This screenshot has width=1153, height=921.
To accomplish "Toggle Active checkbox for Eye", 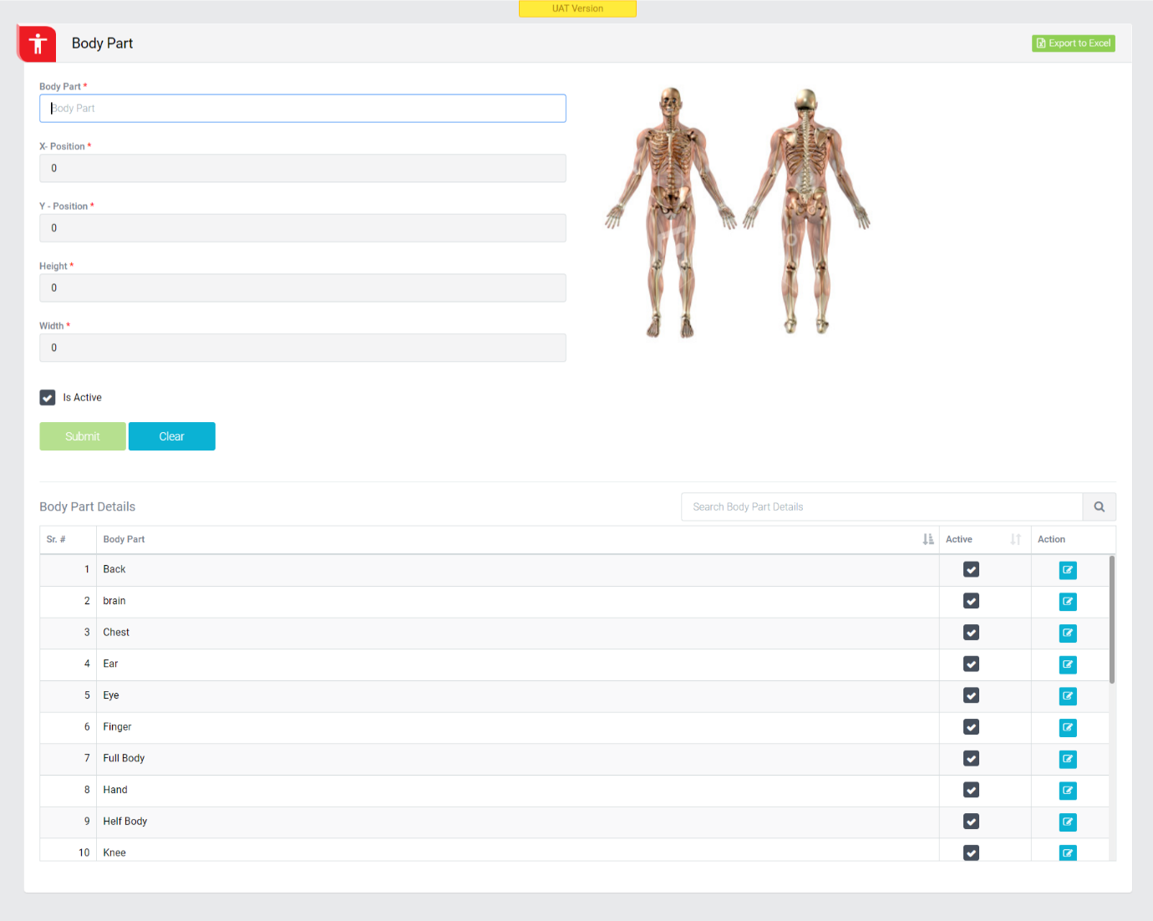I will click(971, 695).
